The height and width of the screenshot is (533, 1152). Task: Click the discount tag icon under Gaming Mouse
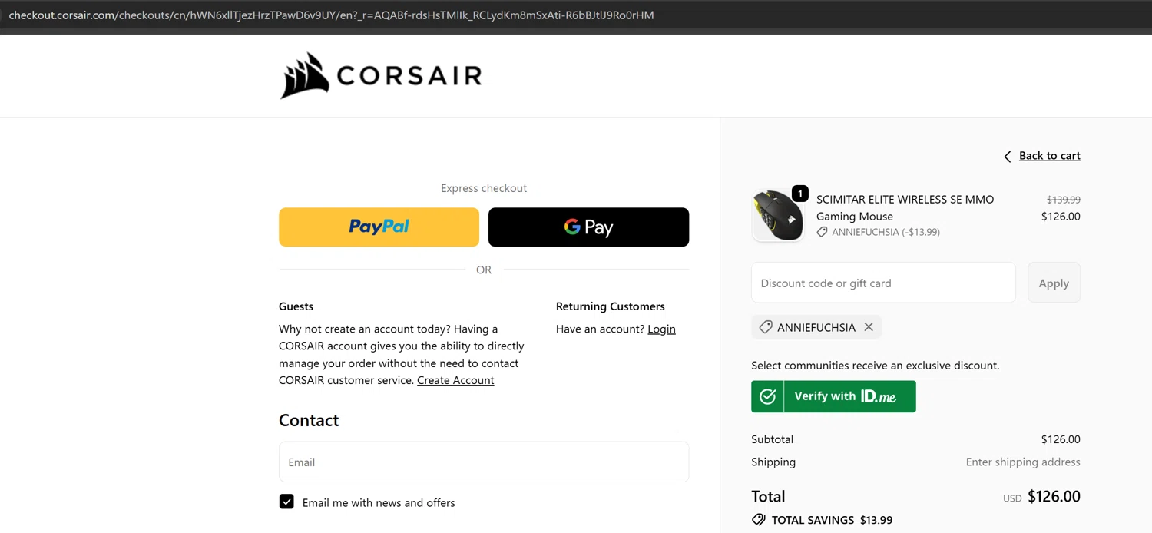click(x=822, y=232)
